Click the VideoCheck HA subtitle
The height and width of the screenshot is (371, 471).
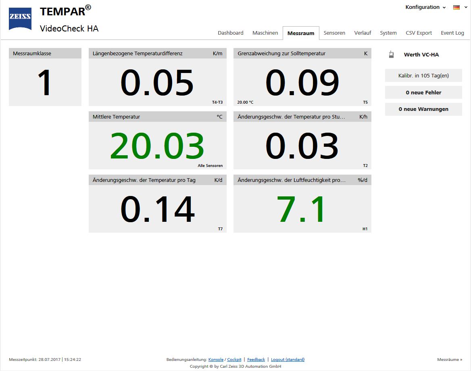click(x=69, y=29)
